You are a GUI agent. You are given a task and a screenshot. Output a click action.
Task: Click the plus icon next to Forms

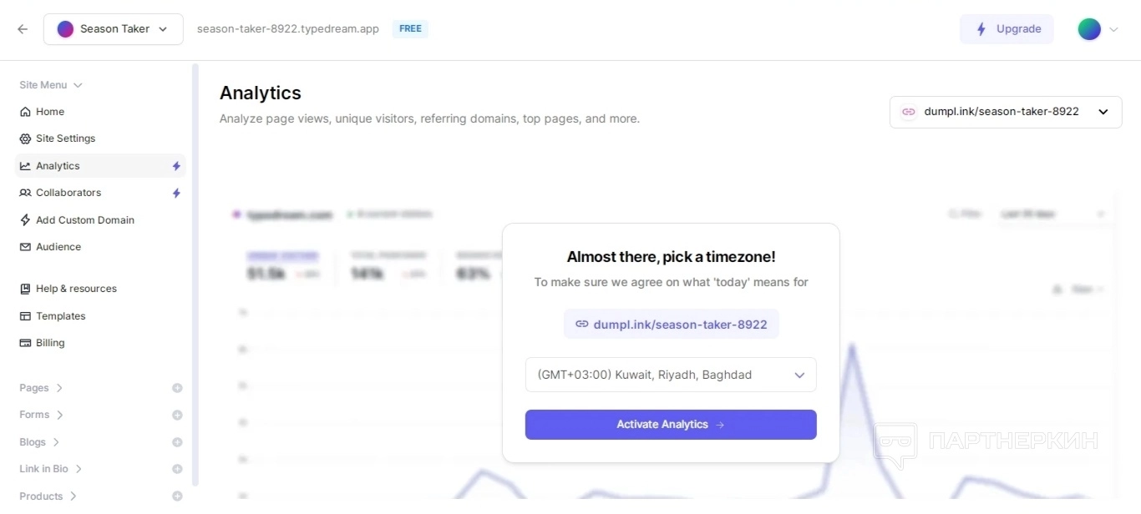pyautogui.click(x=177, y=415)
